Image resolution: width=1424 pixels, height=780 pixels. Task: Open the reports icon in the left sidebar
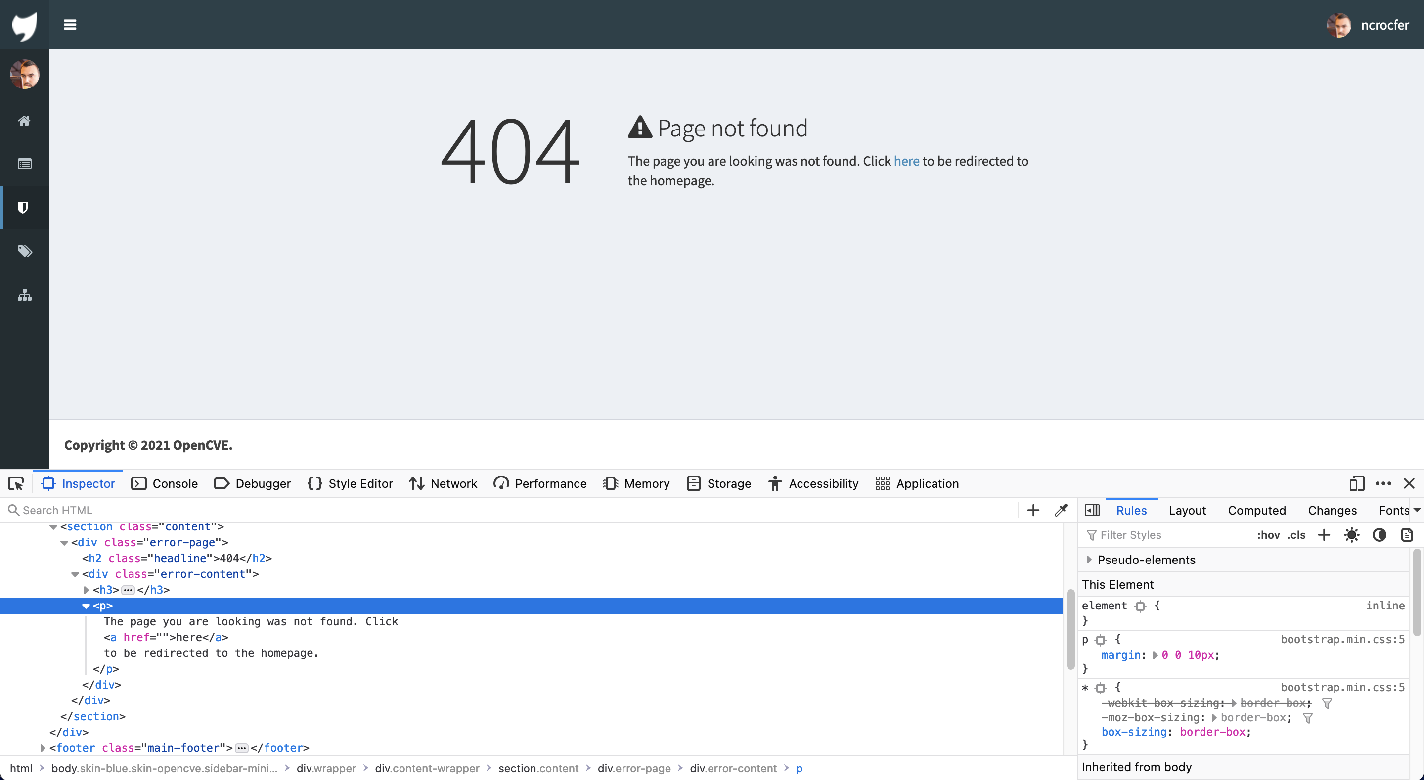(x=24, y=164)
